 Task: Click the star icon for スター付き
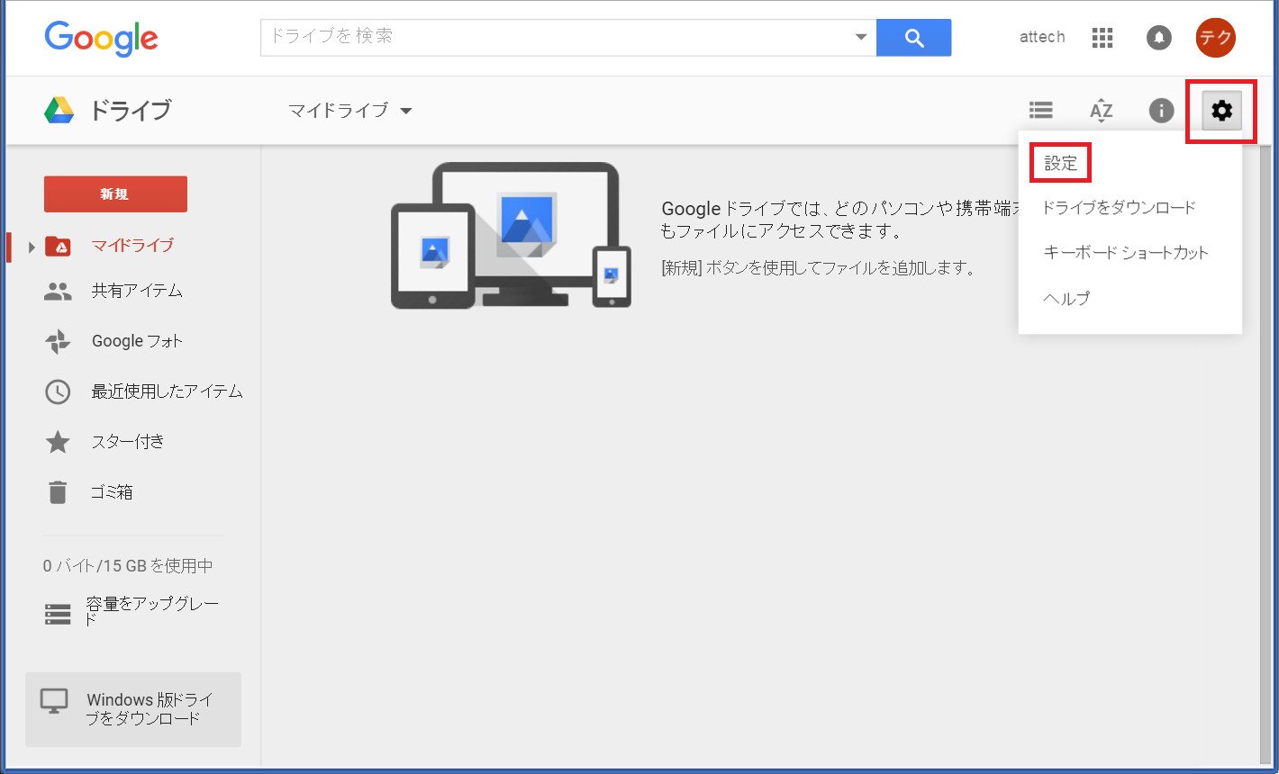pyautogui.click(x=58, y=442)
